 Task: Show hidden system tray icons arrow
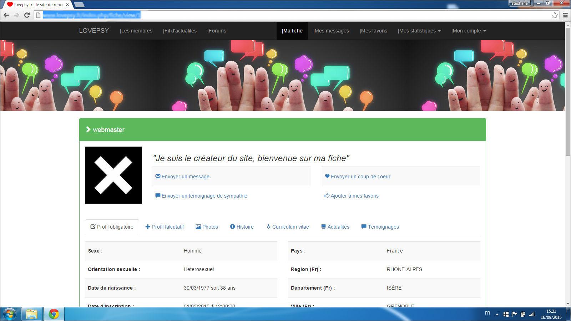497,314
